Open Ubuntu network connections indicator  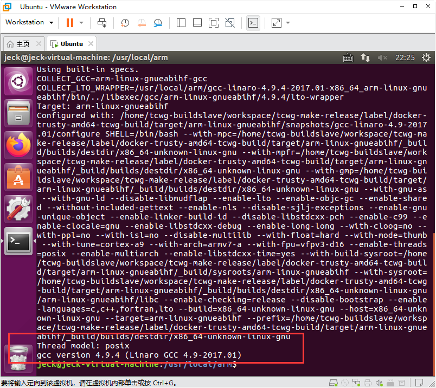point(366,57)
